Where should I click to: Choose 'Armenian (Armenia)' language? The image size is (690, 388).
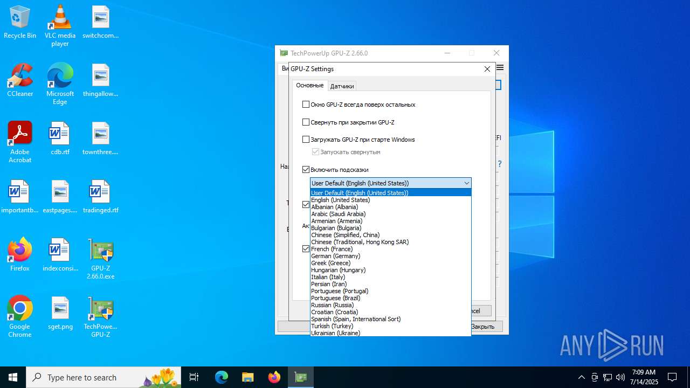391,221
